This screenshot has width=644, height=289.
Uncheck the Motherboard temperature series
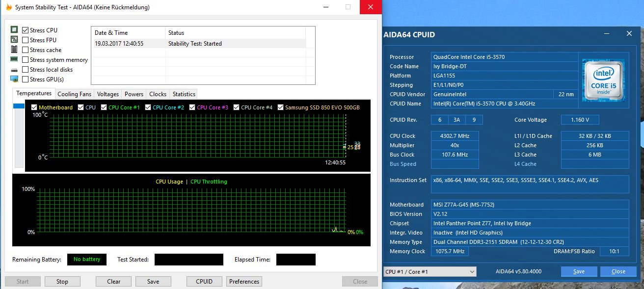point(34,107)
